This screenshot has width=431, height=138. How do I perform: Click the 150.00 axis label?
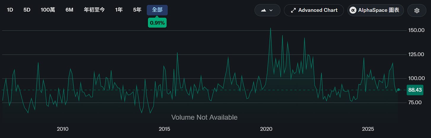417,30
